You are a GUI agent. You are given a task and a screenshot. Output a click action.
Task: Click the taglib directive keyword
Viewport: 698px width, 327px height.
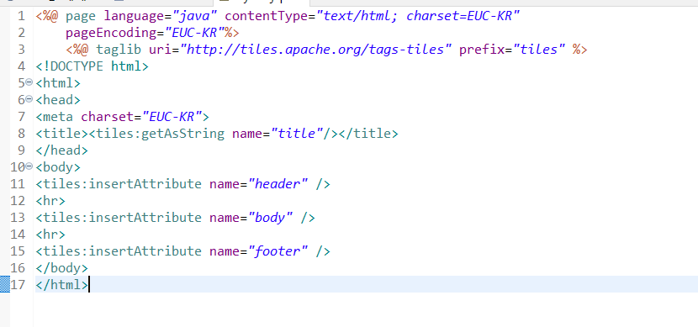(119, 50)
